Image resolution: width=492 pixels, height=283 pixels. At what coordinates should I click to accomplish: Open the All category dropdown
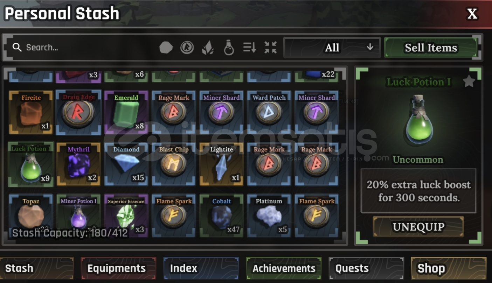click(x=332, y=48)
